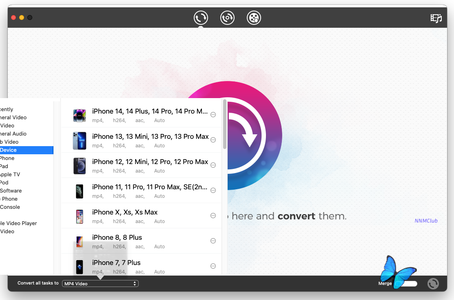Click the iPhone 8 device thumbnail

coord(80,242)
